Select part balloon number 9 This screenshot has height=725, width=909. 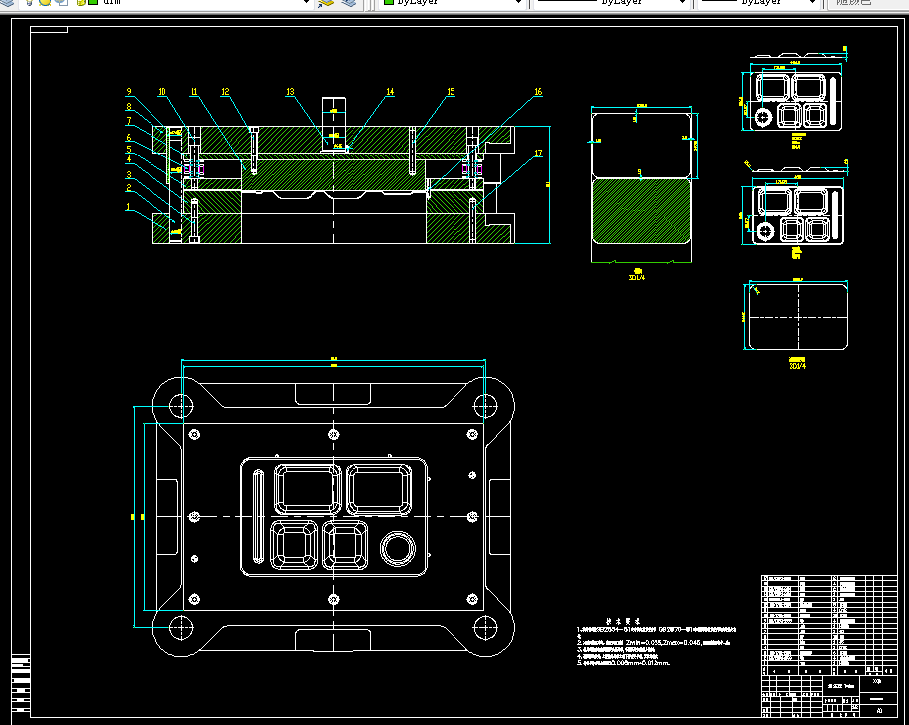(x=128, y=92)
